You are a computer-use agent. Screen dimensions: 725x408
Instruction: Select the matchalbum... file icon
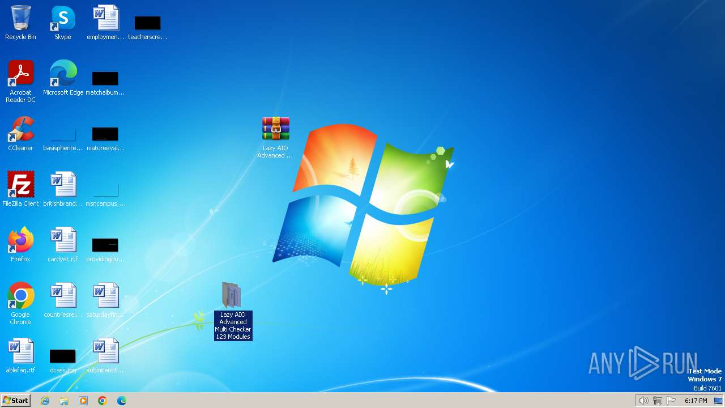click(105, 83)
